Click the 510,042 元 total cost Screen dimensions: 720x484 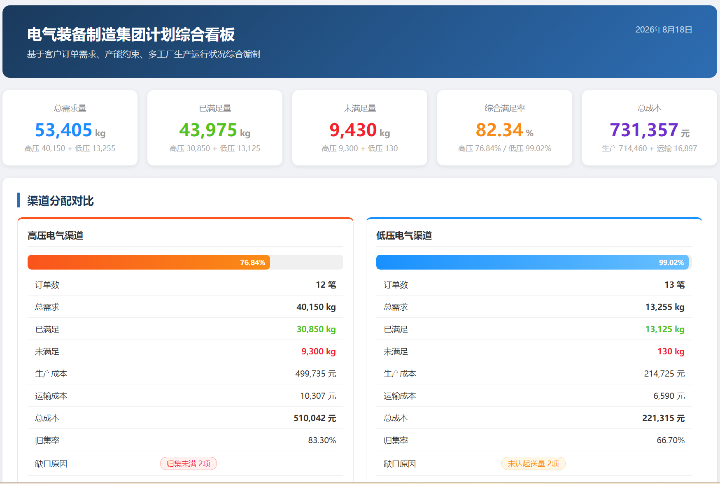[x=315, y=418]
